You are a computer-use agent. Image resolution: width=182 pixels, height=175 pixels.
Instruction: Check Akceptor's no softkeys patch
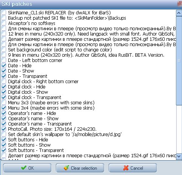(x=4, y=23)
